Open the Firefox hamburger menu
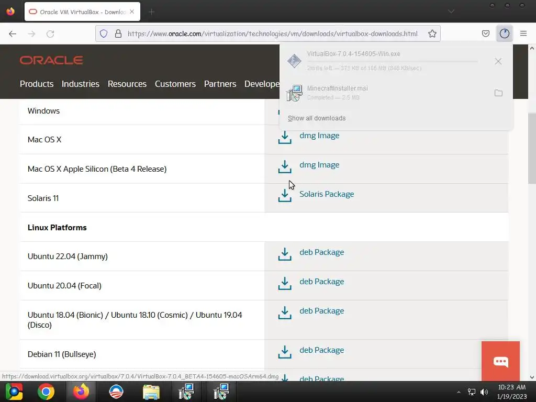The height and width of the screenshot is (402, 536). pos(523,33)
